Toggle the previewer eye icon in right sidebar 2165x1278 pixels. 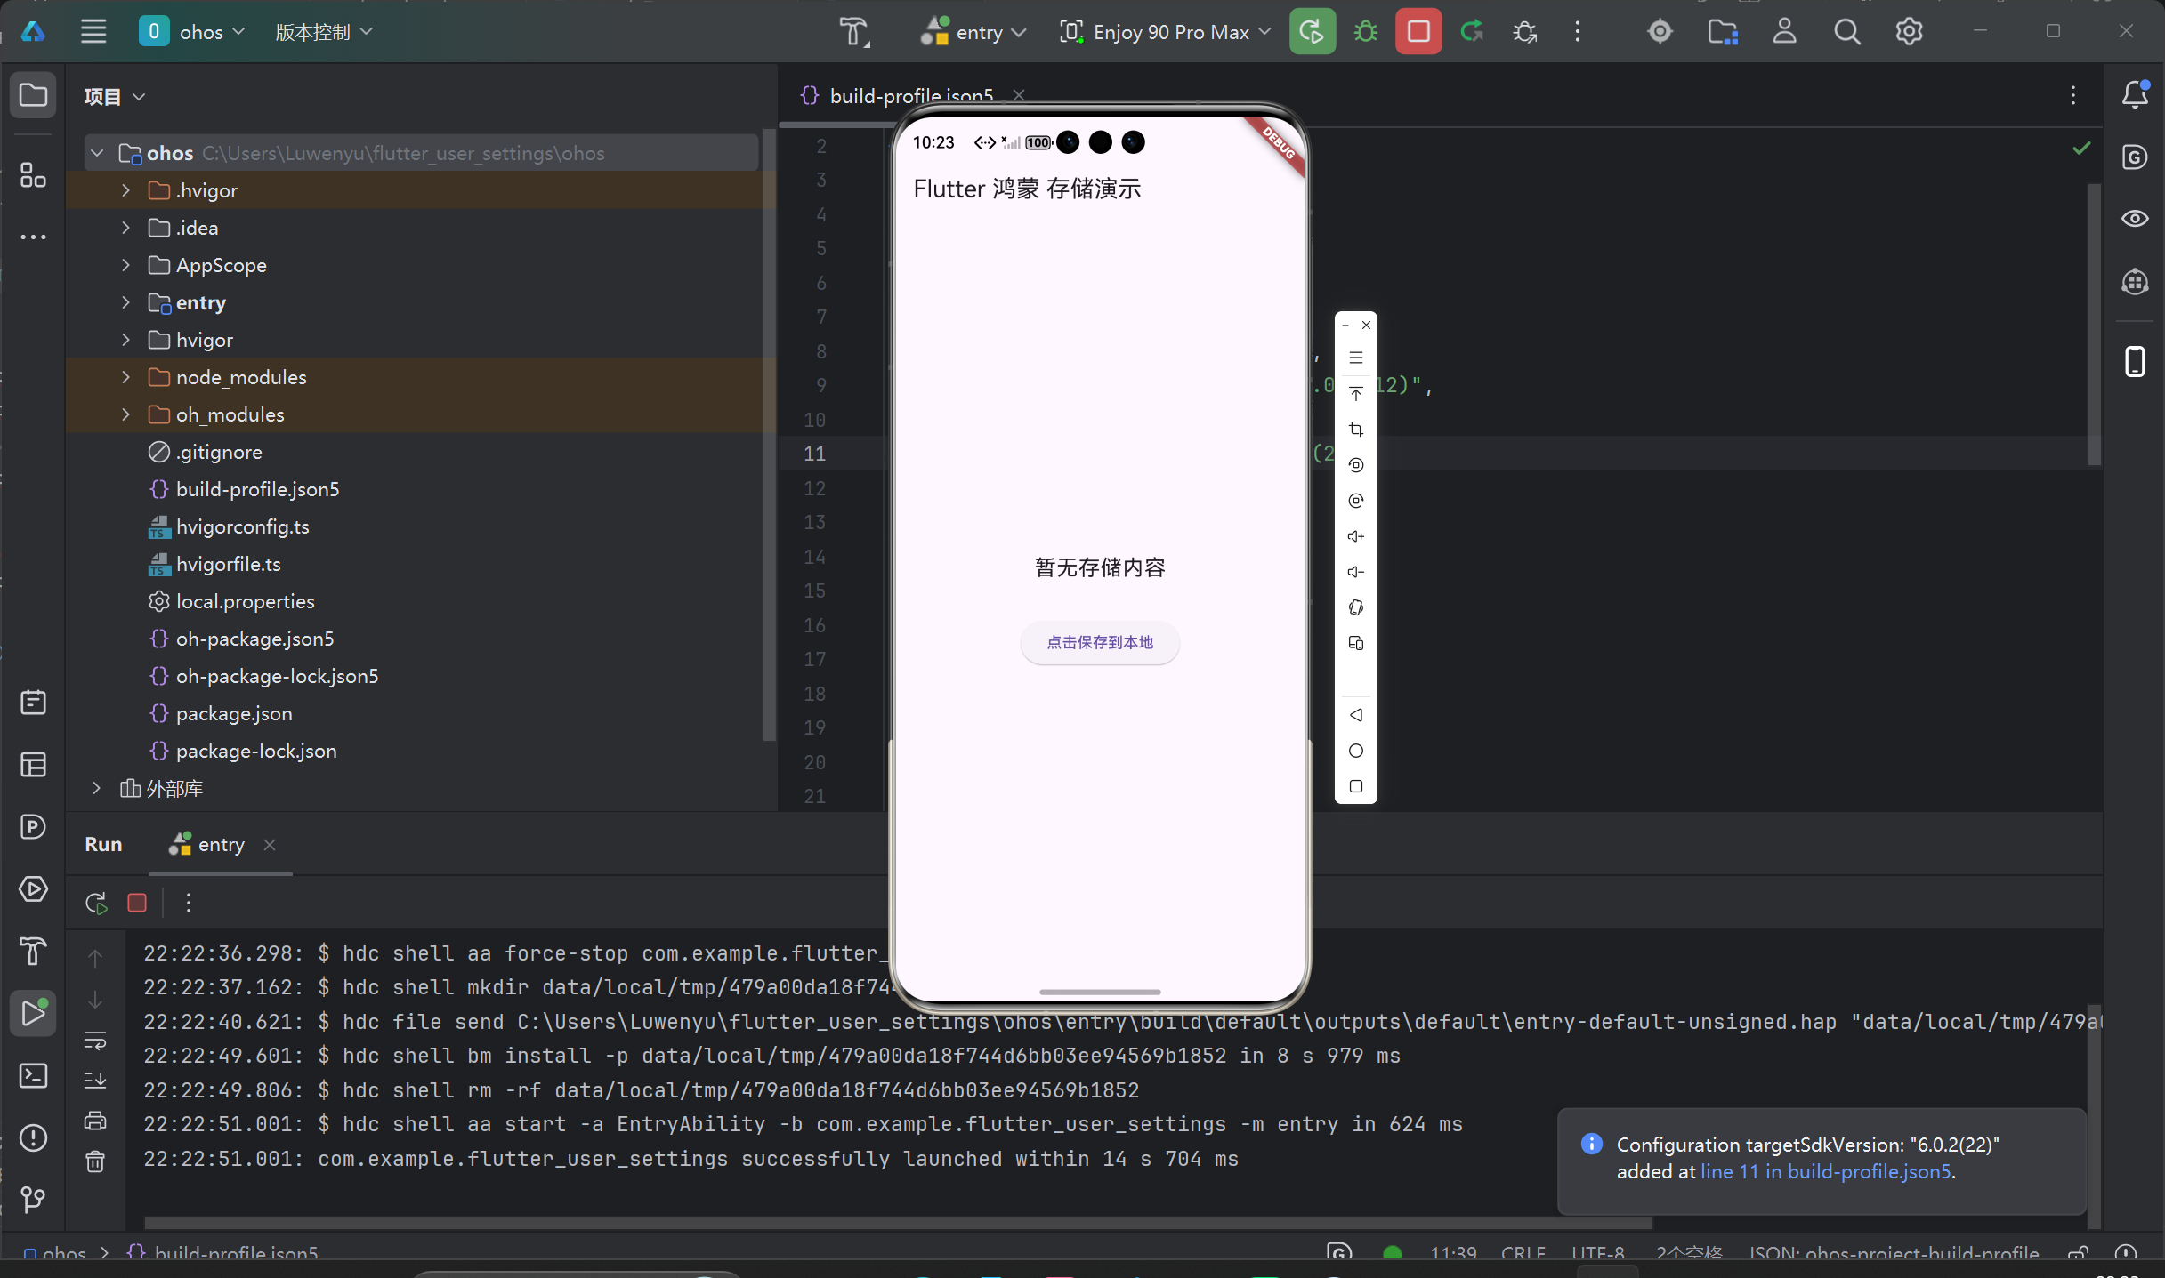click(x=2135, y=219)
